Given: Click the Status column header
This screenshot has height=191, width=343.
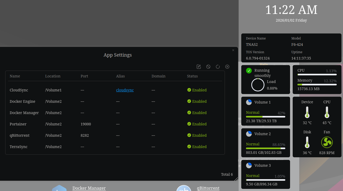Looking at the screenshot, I should pos(192,76).
